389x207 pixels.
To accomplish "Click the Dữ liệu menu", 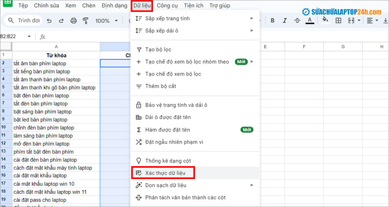I will coord(142,6).
